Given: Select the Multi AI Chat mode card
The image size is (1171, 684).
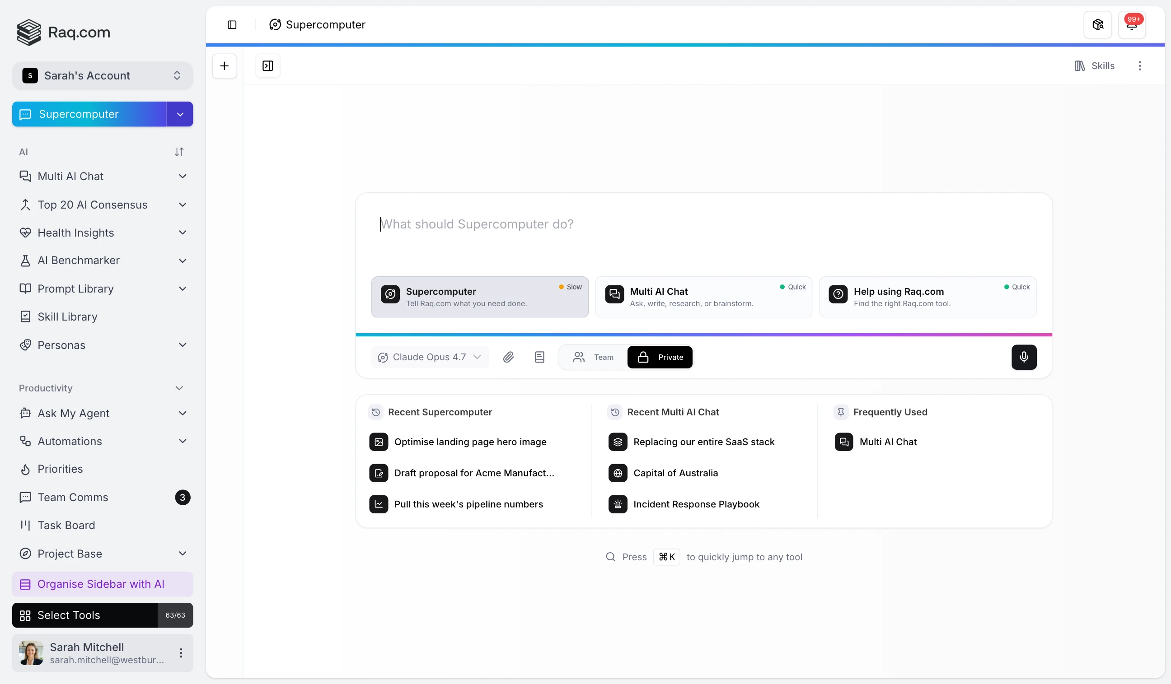Looking at the screenshot, I should click(x=703, y=297).
